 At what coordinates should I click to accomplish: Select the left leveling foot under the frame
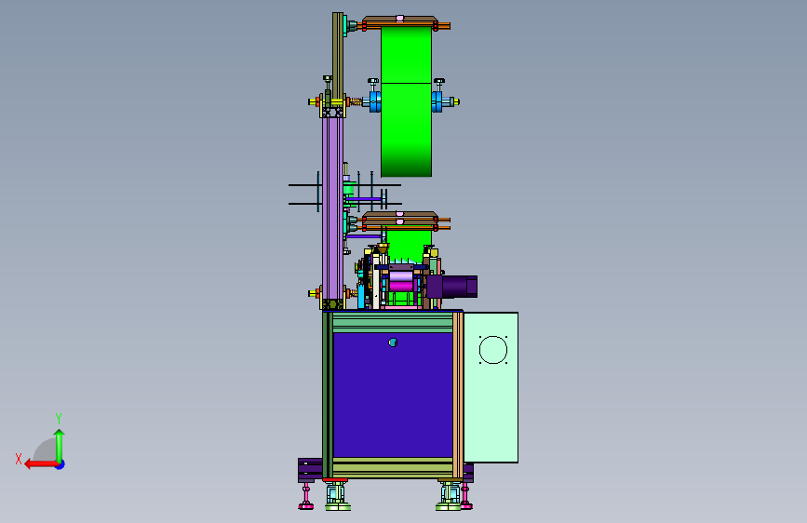pyautogui.click(x=337, y=496)
